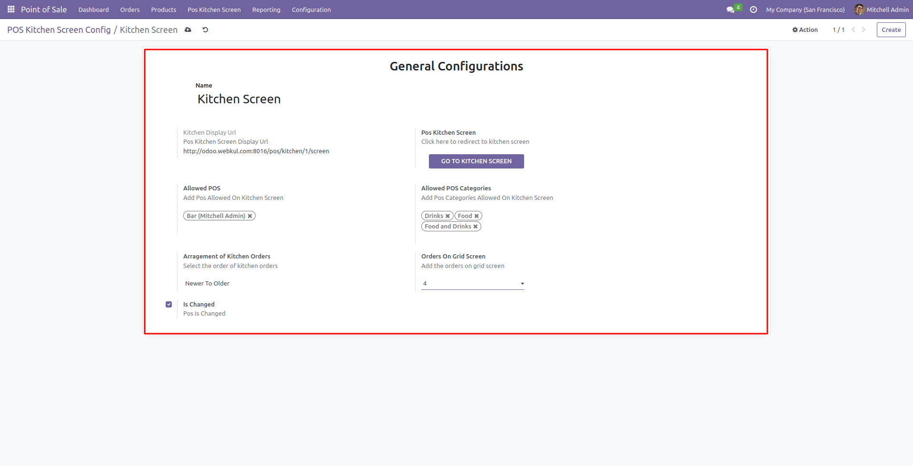Screen dimensions: 913x466
Task: Click the Point of Sale app title
Action: click(44, 10)
